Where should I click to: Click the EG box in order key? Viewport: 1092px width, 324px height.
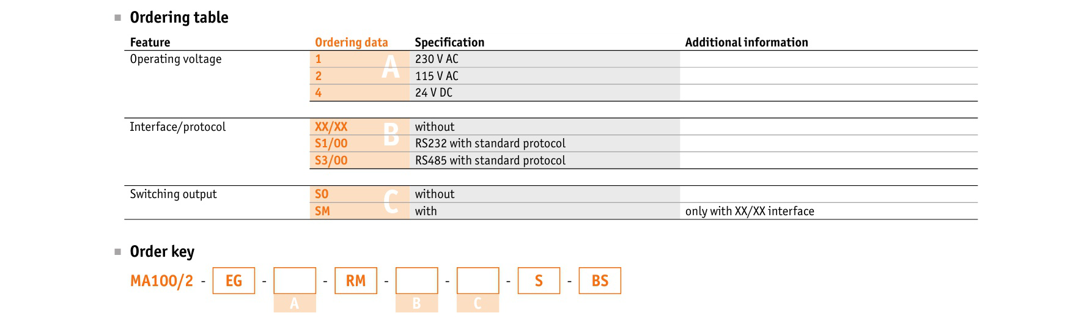click(234, 281)
